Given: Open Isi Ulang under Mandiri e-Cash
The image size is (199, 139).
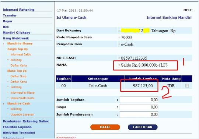Looking at the screenshot, I should point(16,109).
